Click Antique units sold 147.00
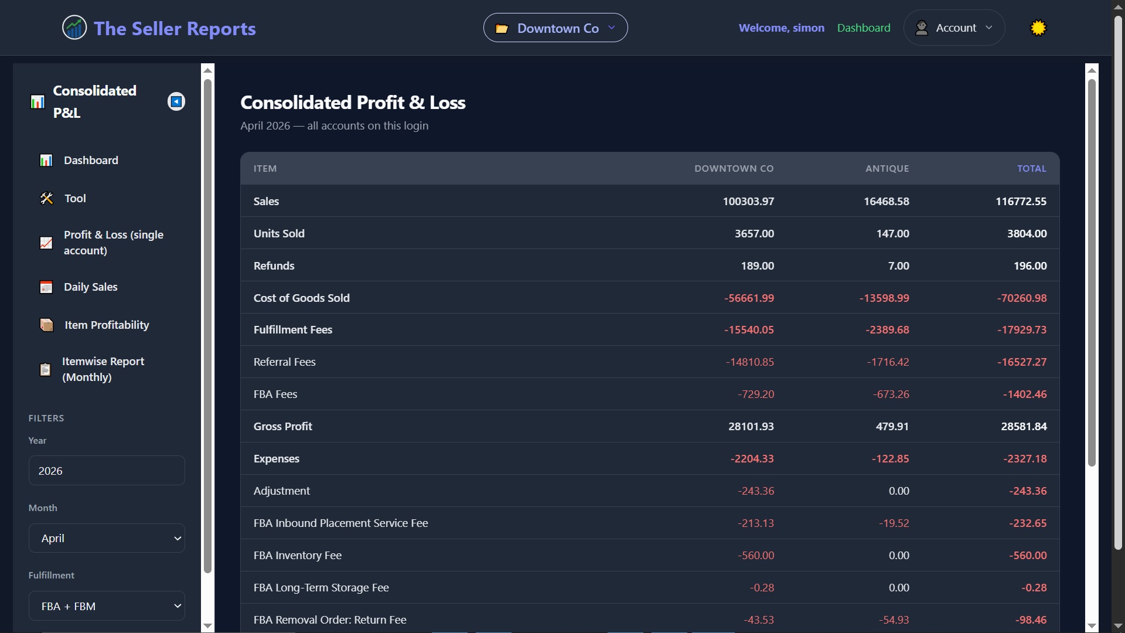 coord(893,233)
